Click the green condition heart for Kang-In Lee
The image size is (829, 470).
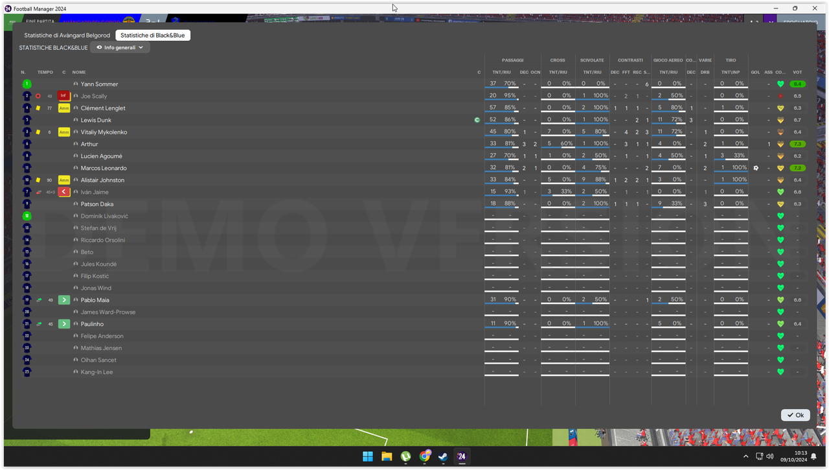(x=780, y=372)
